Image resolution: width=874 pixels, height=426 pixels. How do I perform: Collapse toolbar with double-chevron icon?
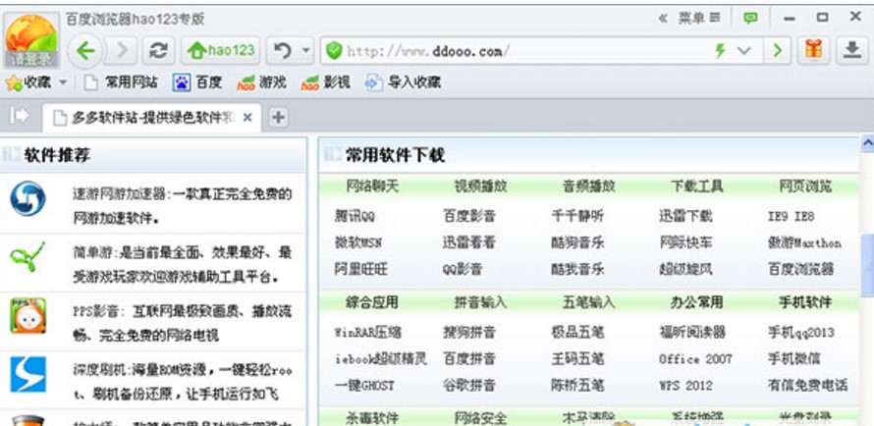[x=663, y=19]
